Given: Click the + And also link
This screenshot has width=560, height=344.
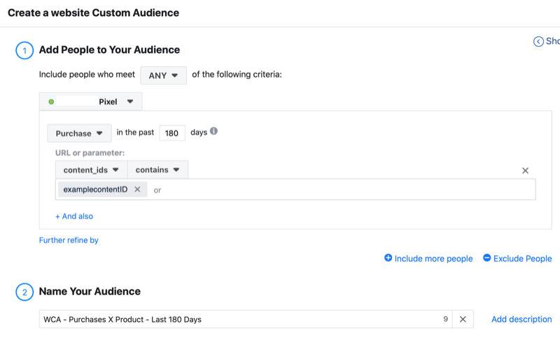Looking at the screenshot, I should coord(74,216).
